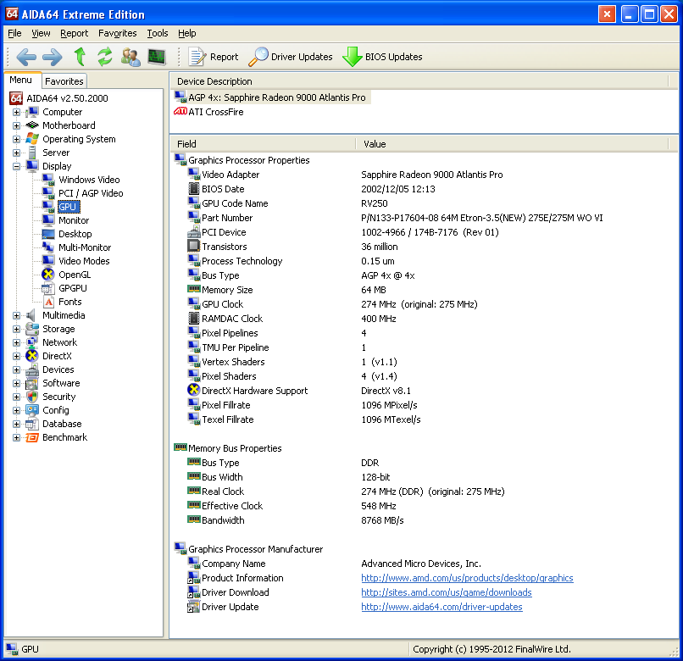Click the Report toolbar button

click(214, 57)
